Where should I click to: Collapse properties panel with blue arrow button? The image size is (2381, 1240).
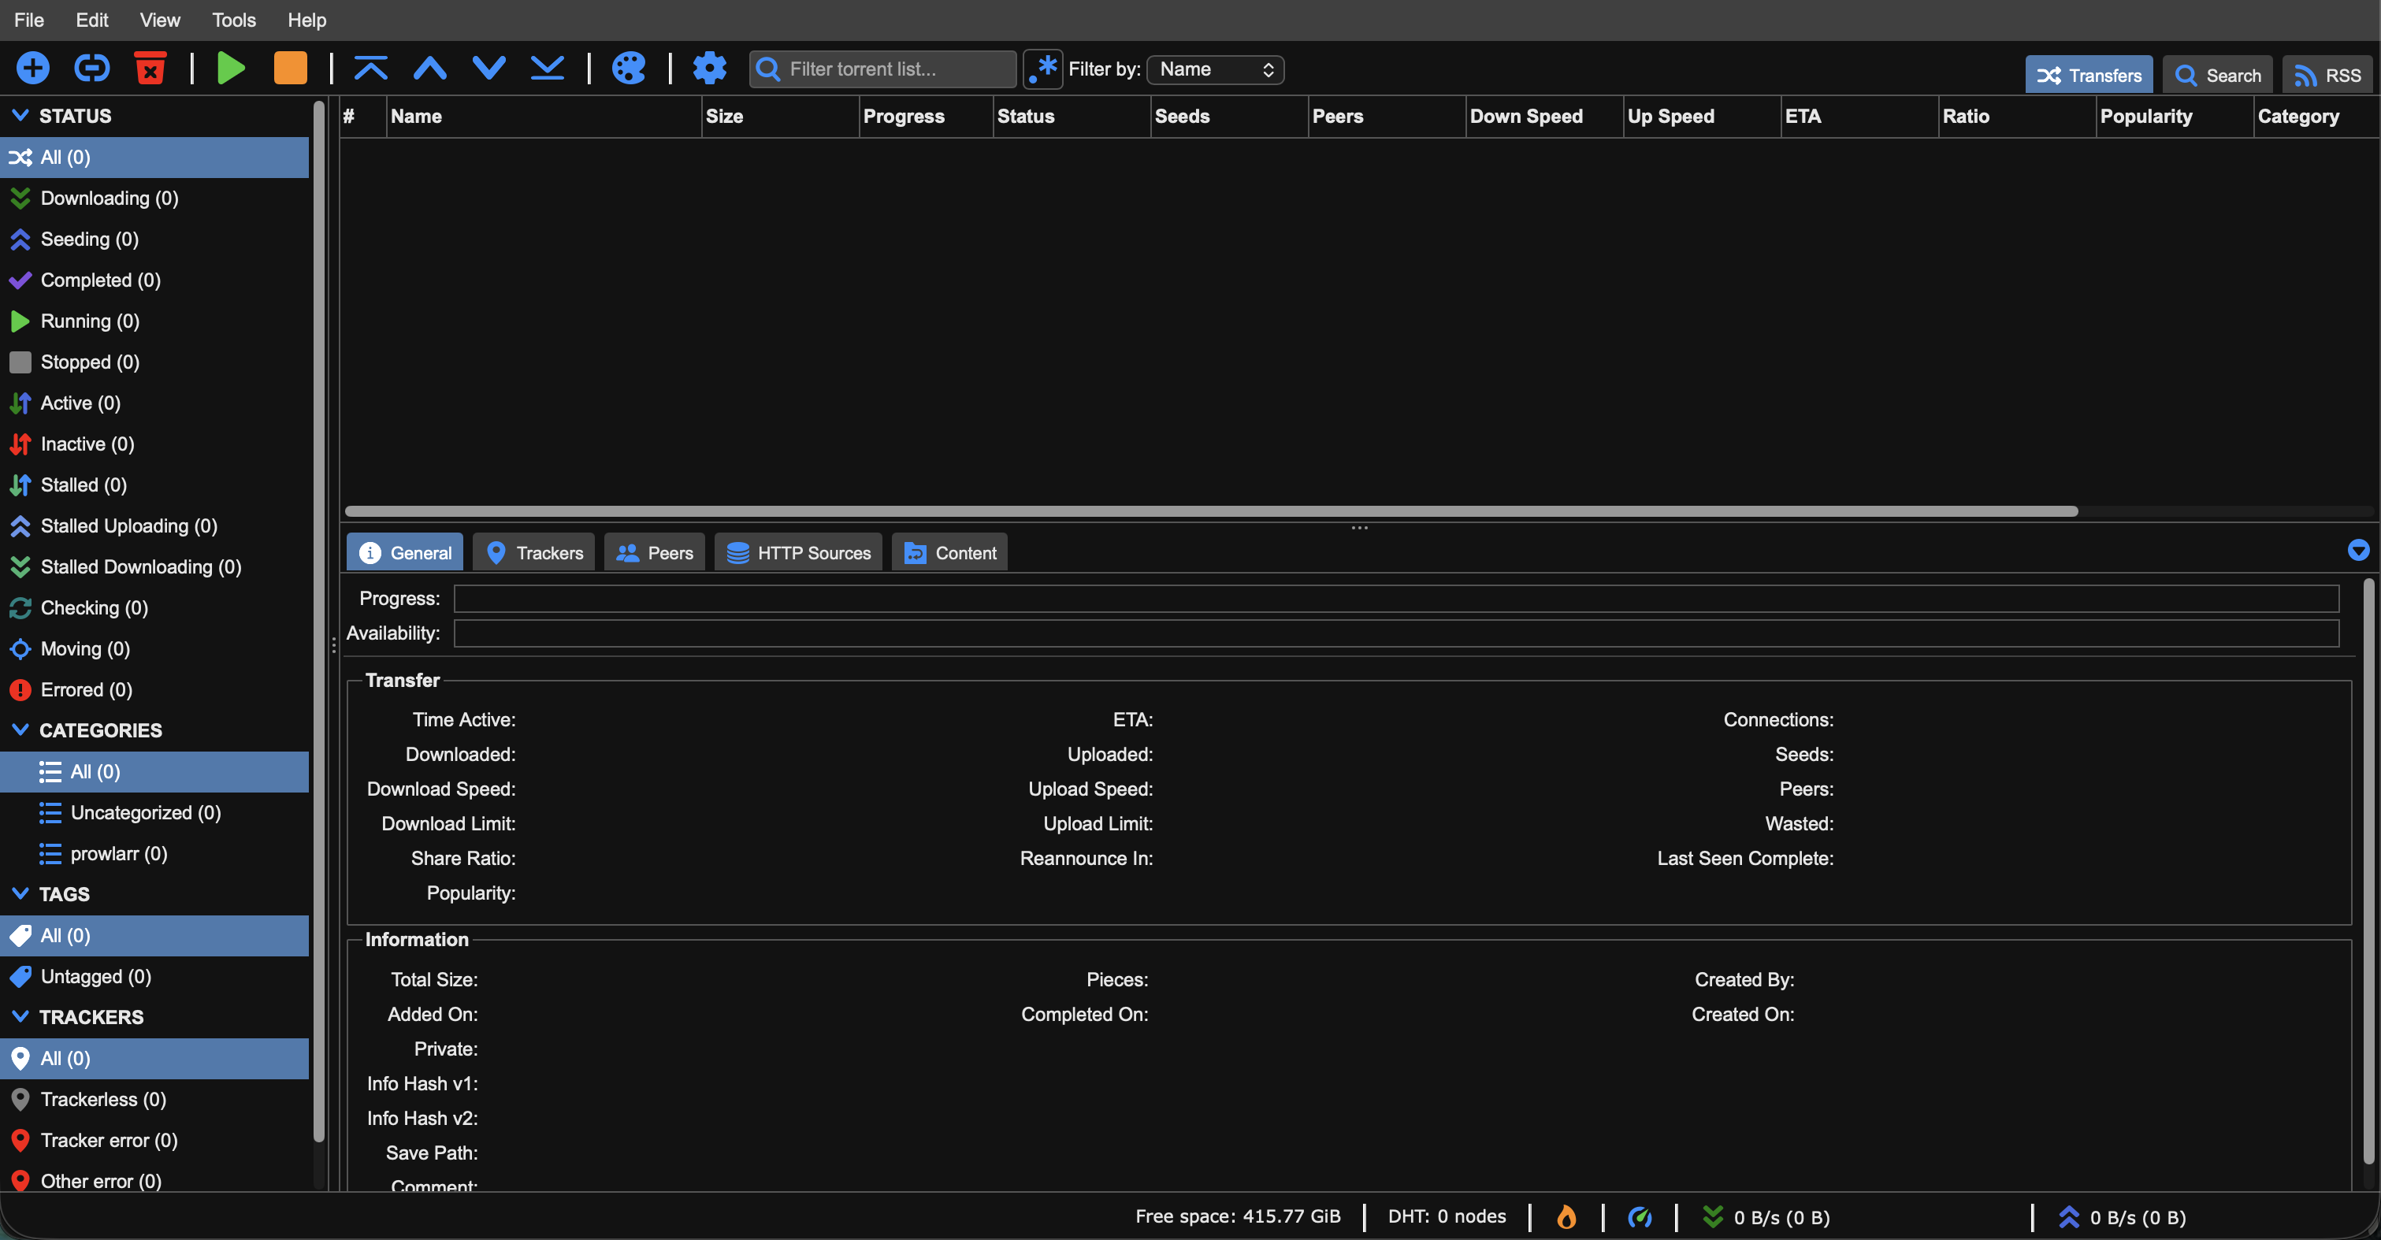[x=2358, y=551]
